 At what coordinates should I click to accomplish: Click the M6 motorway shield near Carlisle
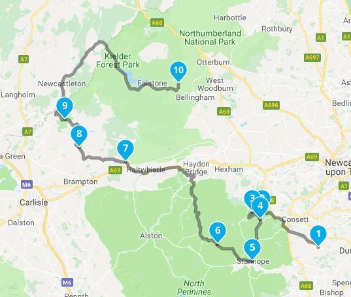(26, 185)
